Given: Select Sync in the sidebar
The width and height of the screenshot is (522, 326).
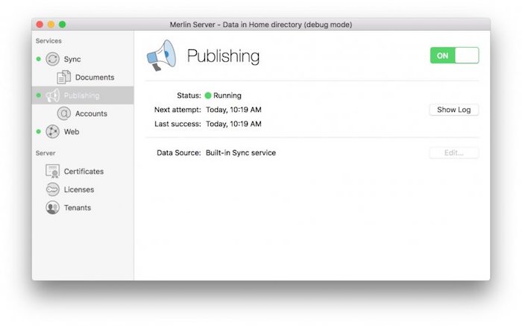Looking at the screenshot, I should (72, 59).
